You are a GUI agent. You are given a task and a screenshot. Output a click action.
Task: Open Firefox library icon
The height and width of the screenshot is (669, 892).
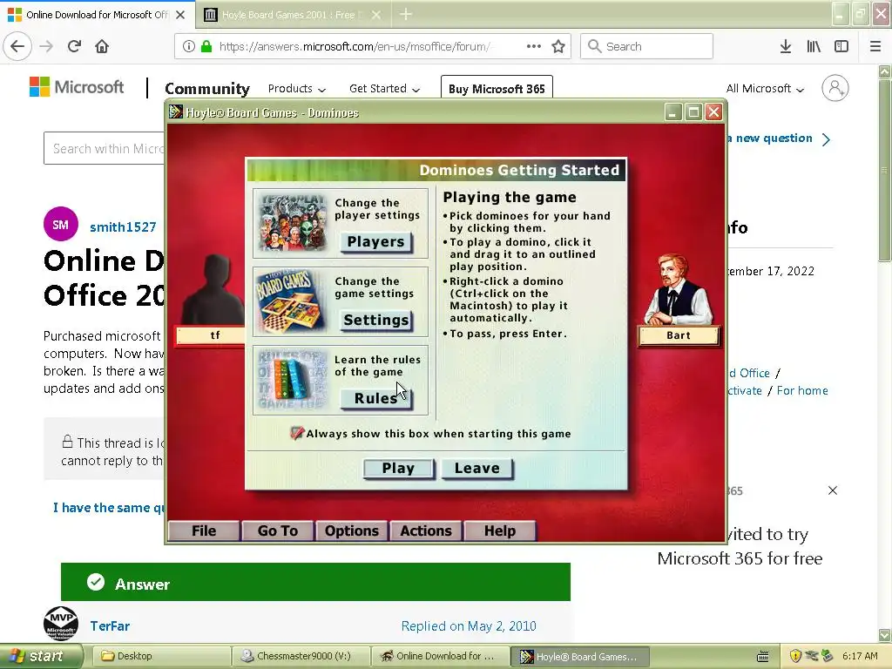click(x=814, y=46)
